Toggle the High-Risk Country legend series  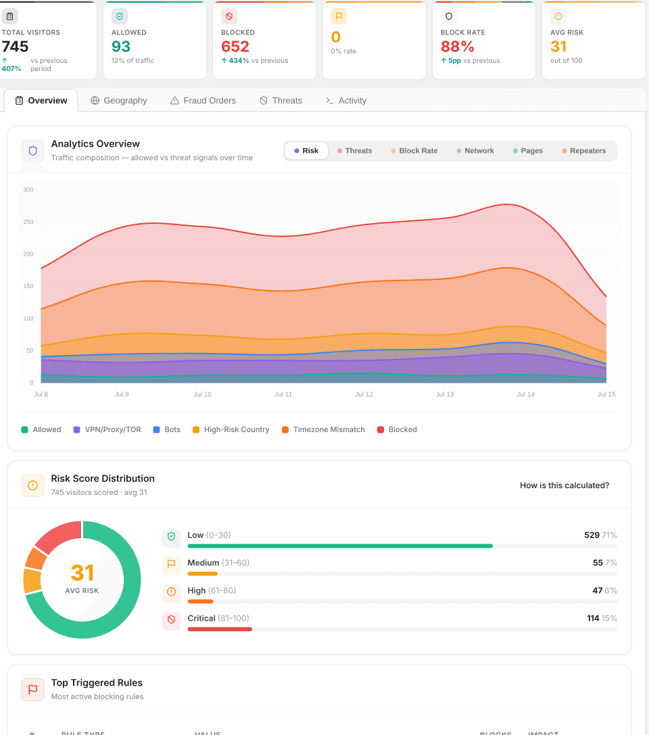tap(231, 430)
